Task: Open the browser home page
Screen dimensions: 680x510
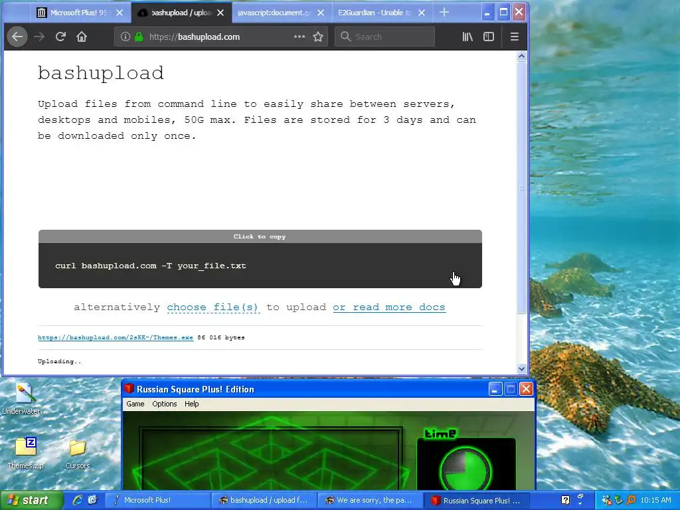Action: click(82, 37)
